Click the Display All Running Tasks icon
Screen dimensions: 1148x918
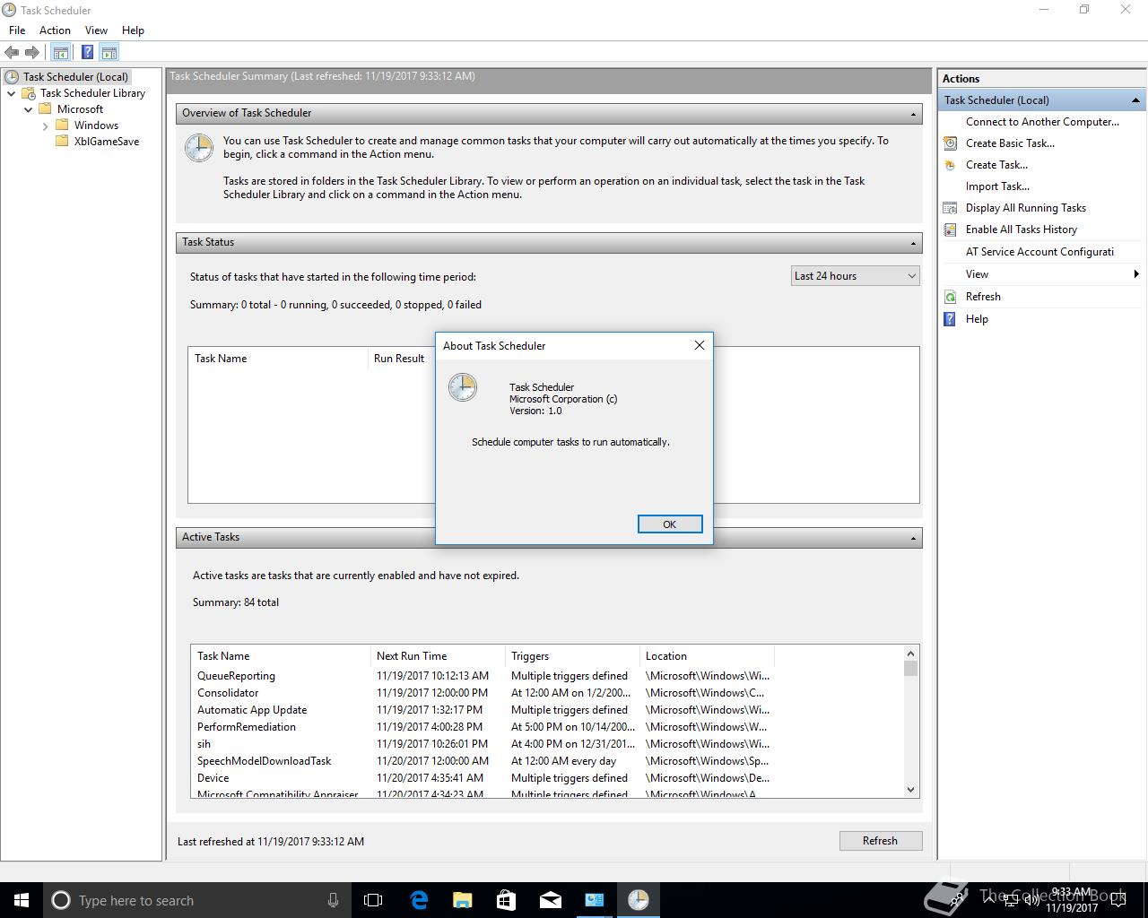coord(950,208)
